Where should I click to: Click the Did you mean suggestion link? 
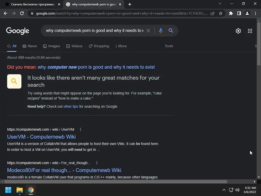point(96,67)
